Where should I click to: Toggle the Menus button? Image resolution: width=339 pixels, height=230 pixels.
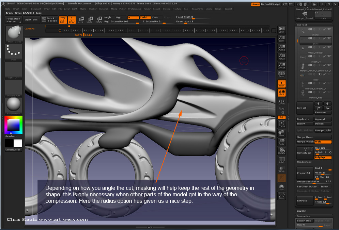pyautogui.click(x=255, y=4)
